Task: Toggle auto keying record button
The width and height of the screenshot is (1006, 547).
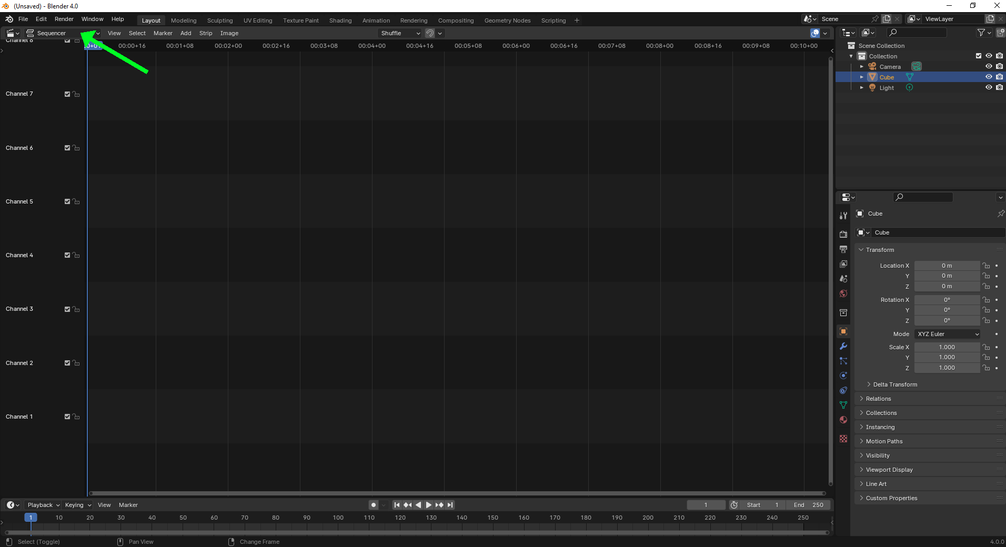Action: click(374, 505)
